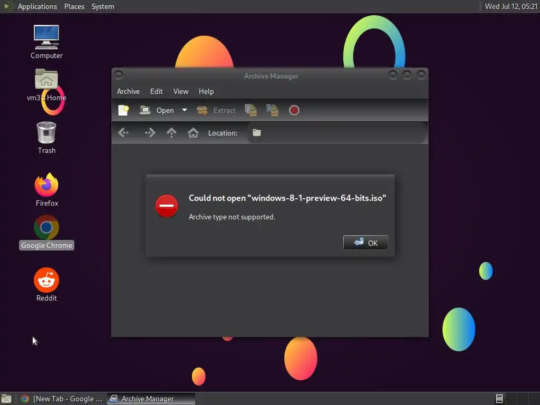Select the Computer desktop icon
This screenshot has height=405, width=540.
click(46, 42)
